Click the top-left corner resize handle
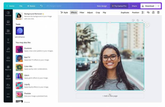Viewport: 165px width, 107px height. (76, 23)
